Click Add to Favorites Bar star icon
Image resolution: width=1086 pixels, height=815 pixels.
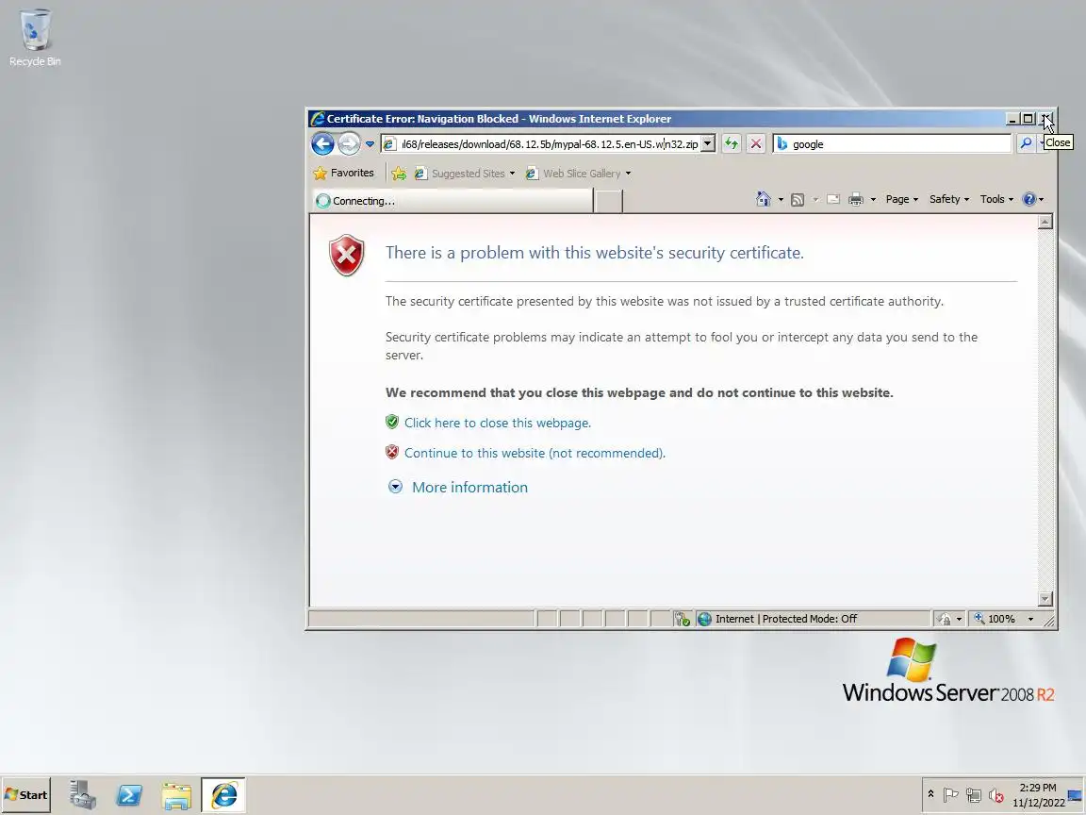(x=399, y=174)
